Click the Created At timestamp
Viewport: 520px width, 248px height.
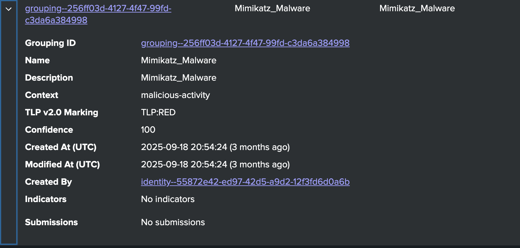(x=215, y=147)
